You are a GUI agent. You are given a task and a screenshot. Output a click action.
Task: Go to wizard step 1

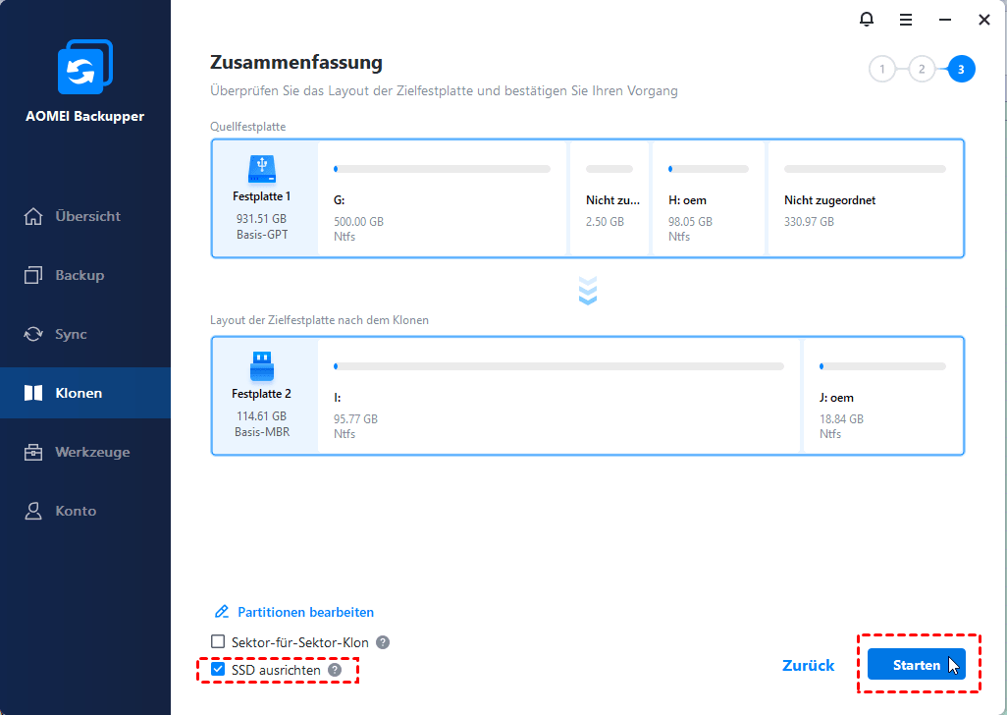pyautogui.click(x=882, y=70)
